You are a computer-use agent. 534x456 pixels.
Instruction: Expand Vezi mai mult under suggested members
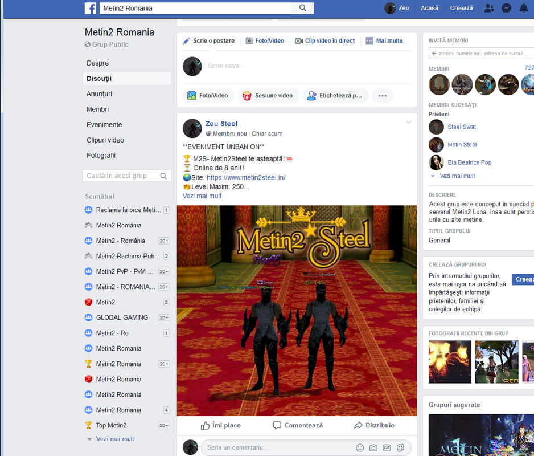coord(457,176)
